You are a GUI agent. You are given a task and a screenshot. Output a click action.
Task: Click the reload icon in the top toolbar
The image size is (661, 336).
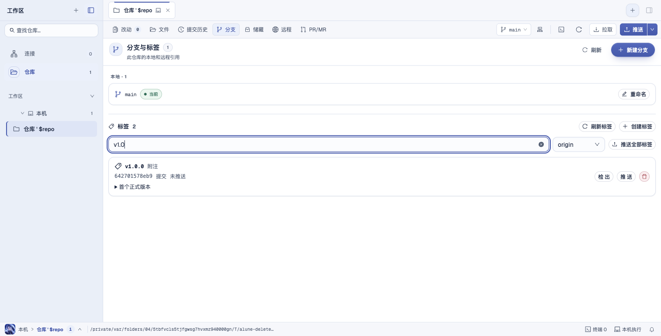(579, 29)
